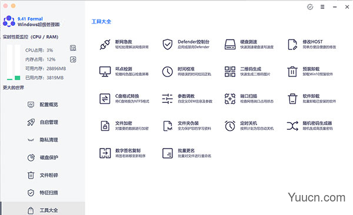
Task: Click the 9.41 Formal version text
Action: (x=30, y=19)
